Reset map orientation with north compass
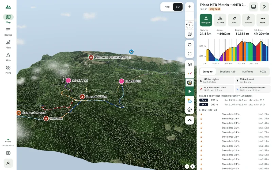The height and width of the screenshot is (170, 272). (x=190, y=25)
